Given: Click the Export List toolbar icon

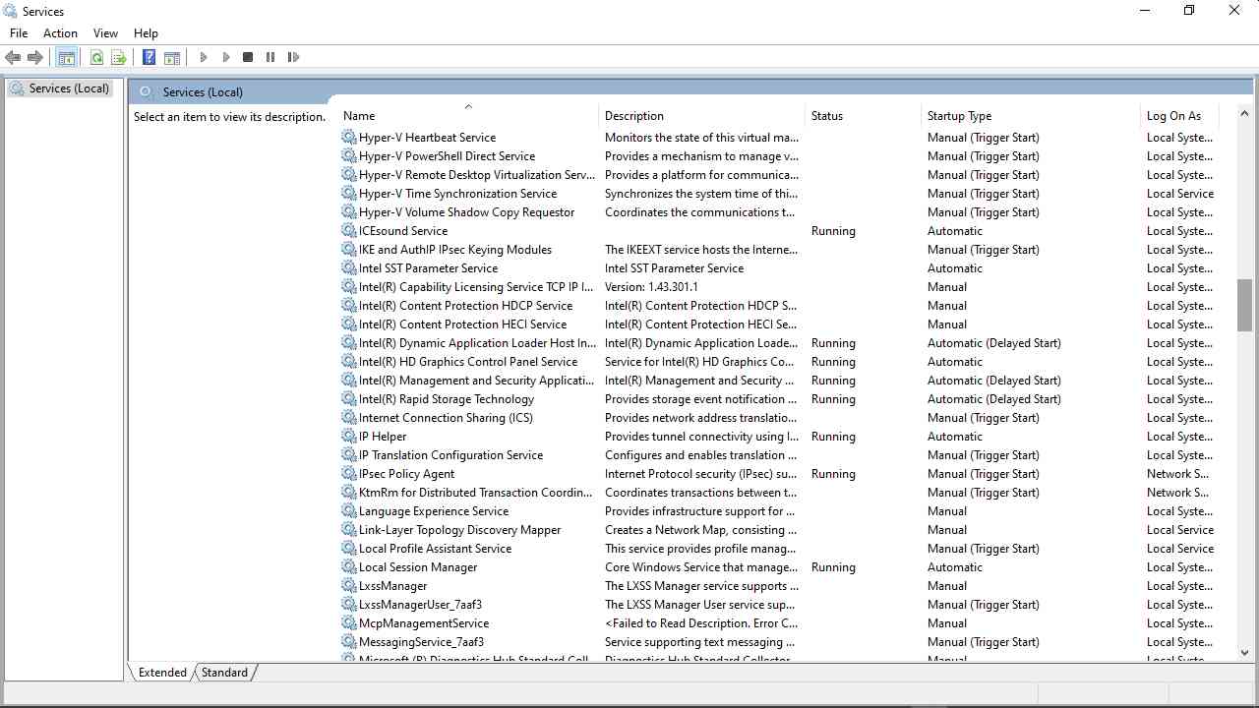Looking at the screenshot, I should [x=119, y=58].
